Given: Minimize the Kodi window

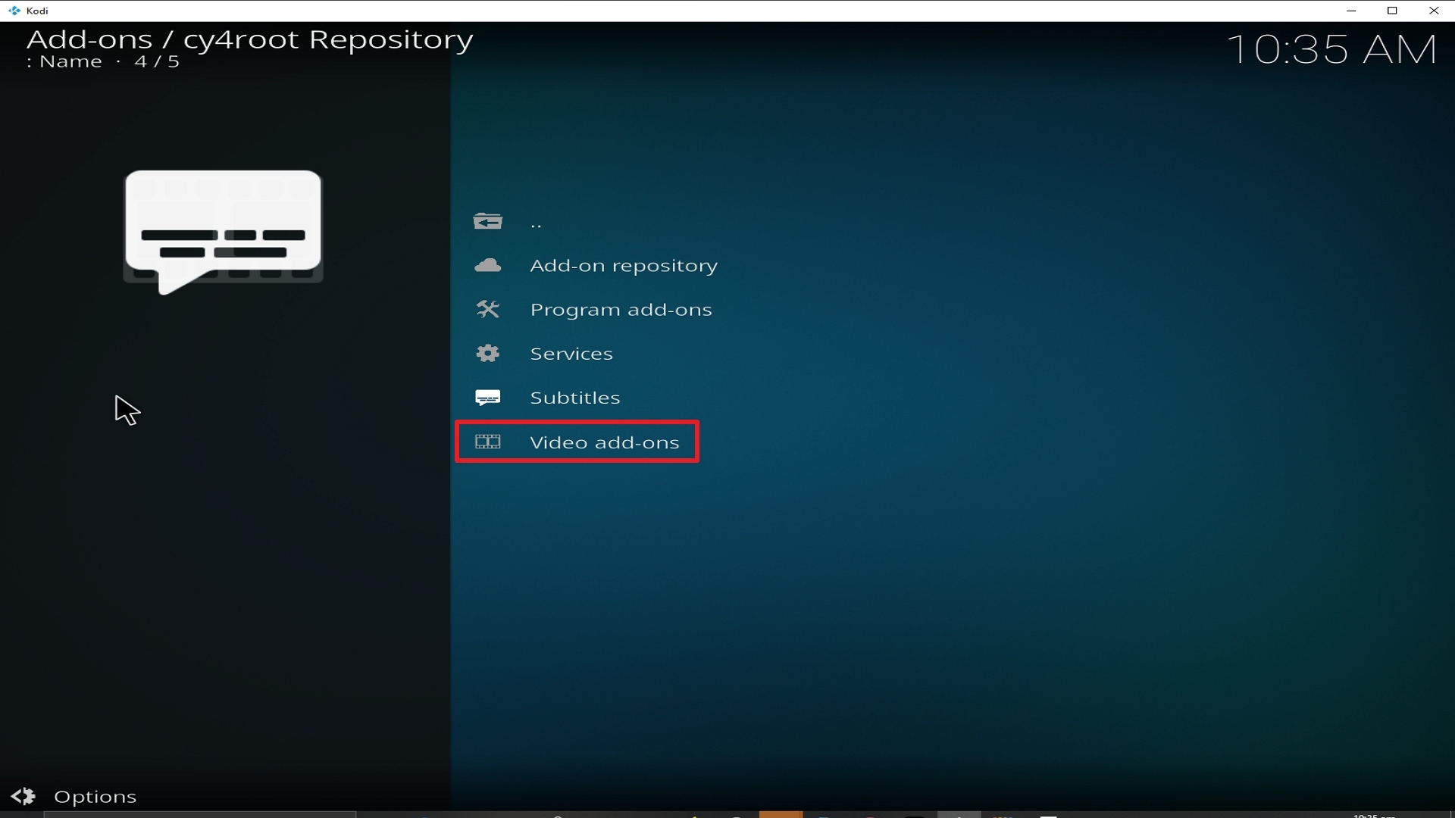Looking at the screenshot, I should tap(1350, 11).
